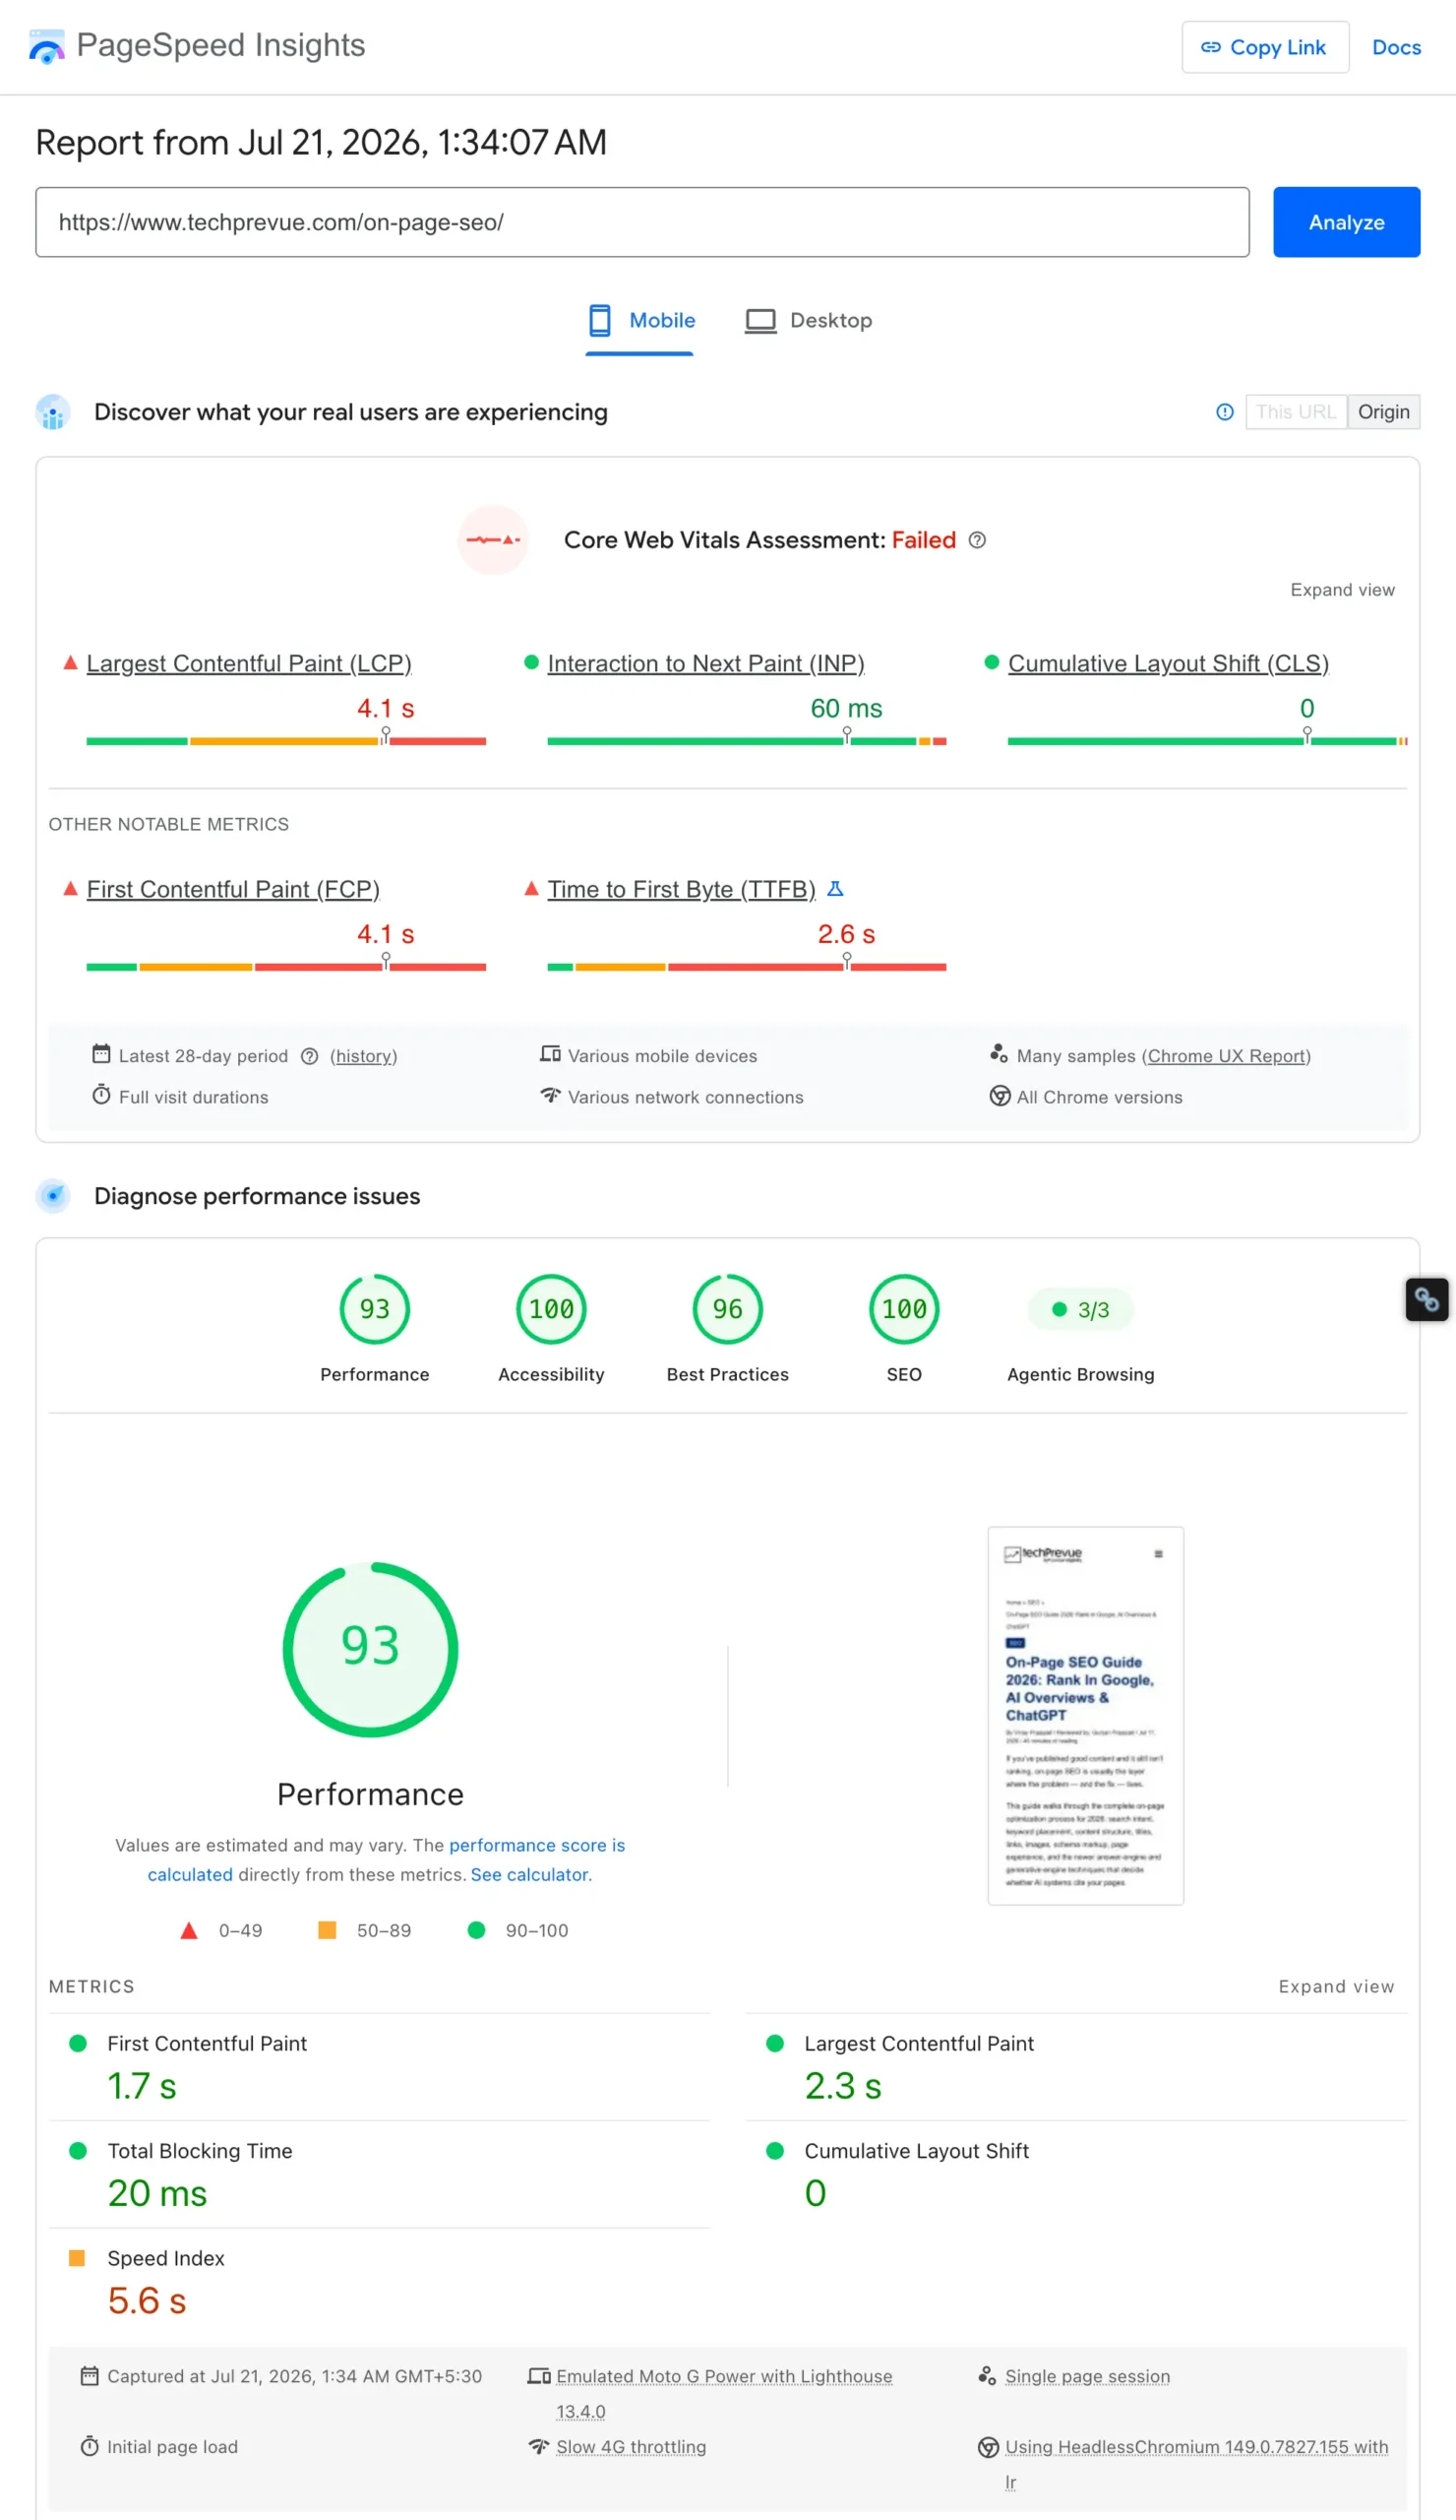1456x2520 pixels.
Task: Open the Docs link
Action: click(x=1396, y=47)
